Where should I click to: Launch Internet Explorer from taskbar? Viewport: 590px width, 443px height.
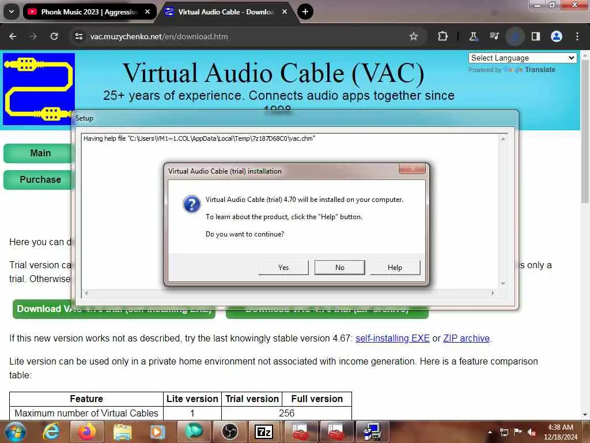tap(51, 432)
